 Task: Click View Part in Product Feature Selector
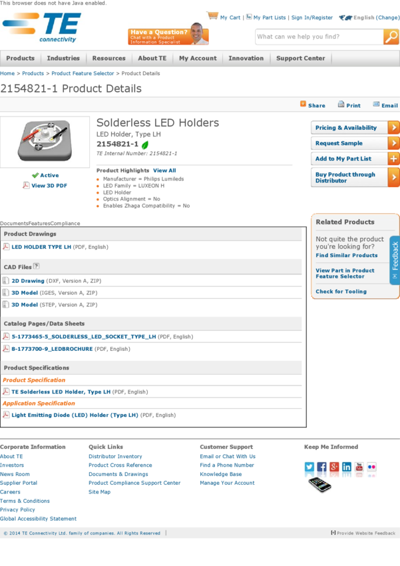tap(345, 273)
